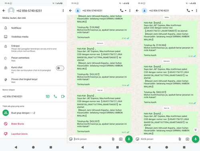Viewport: 200px width, 151px height.
Task: Open three-dot menu in middle chat
Action: point(130,11)
